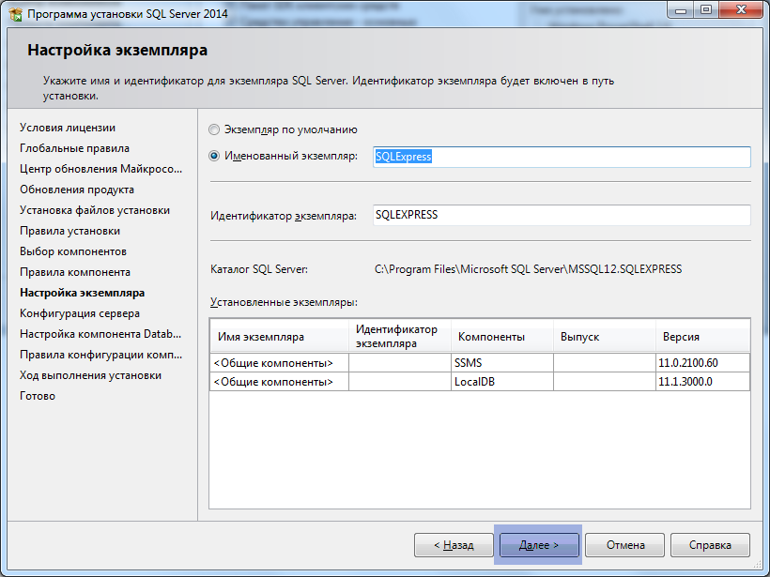Select the Выбор компонентов step
The image size is (770, 577).
tap(73, 251)
